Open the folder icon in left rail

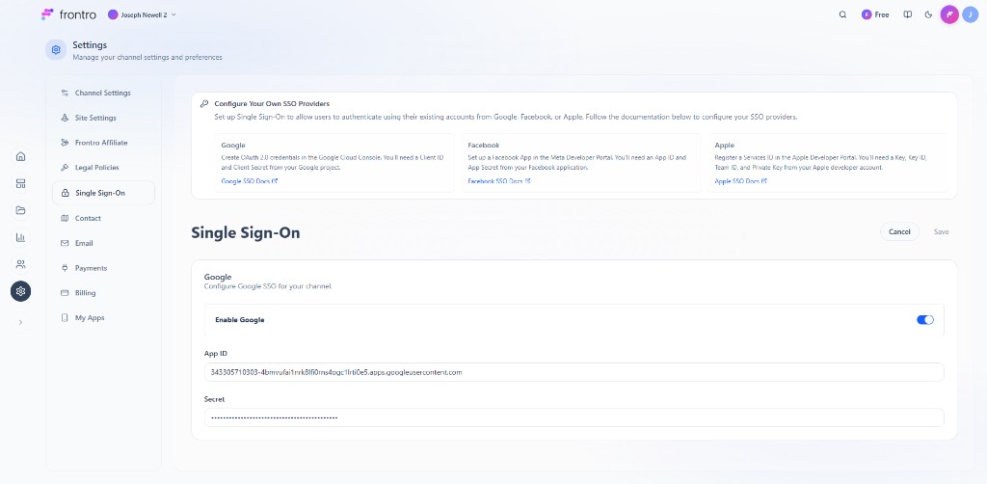pos(20,210)
